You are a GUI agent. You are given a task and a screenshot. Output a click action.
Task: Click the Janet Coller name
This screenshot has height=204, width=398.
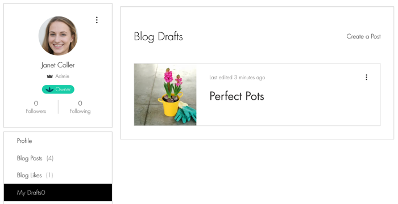coord(58,65)
